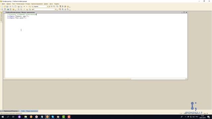Image resolution: width=212 pixels, height=119 pixels.
Task: Click the Find binoculars toolbar icon
Action: tap(30, 7)
